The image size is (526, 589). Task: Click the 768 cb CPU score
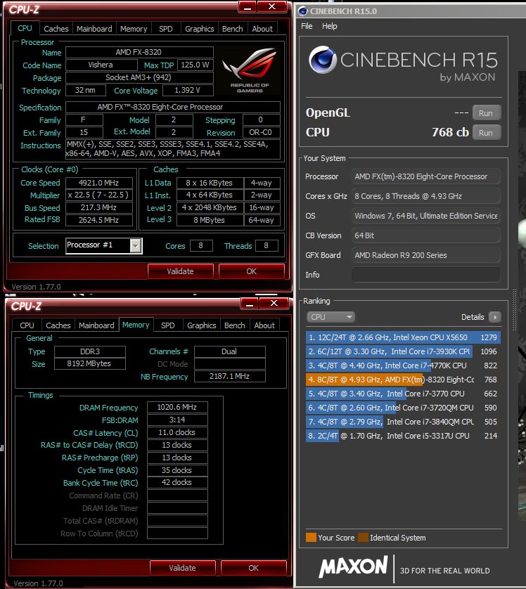(450, 132)
